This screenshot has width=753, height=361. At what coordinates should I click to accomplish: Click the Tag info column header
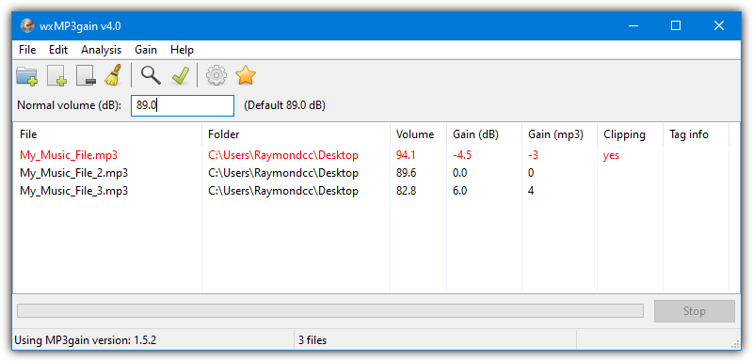(696, 134)
